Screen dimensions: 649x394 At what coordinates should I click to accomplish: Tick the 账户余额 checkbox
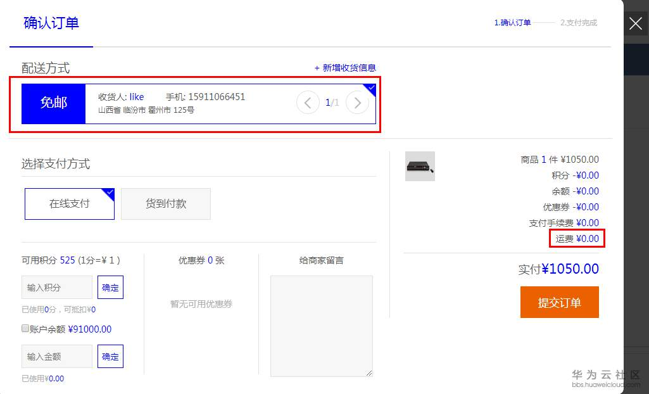(x=25, y=329)
